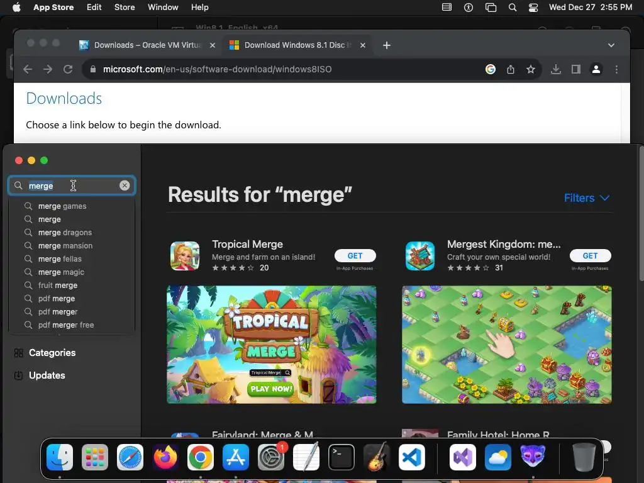Viewport: 644px width, 483px height.
Task: Click the Google icon in address bar
Action: (x=491, y=69)
